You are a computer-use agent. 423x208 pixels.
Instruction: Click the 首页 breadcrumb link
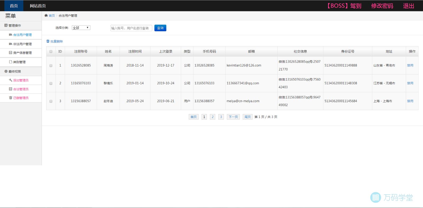tap(52, 16)
